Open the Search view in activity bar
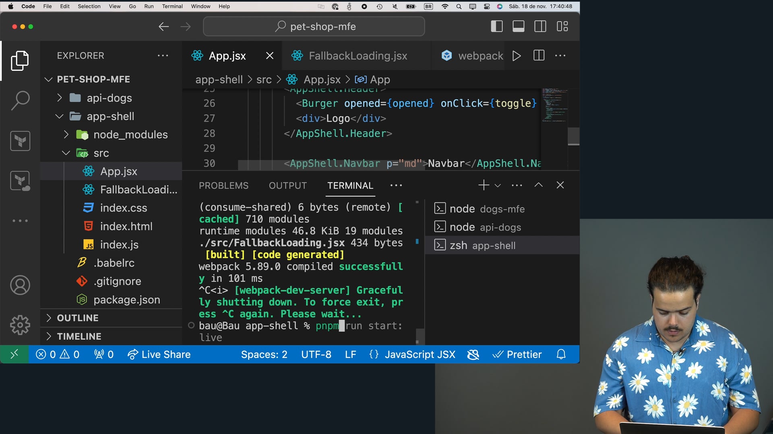Image resolution: width=773 pixels, height=434 pixels. [20, 100]
